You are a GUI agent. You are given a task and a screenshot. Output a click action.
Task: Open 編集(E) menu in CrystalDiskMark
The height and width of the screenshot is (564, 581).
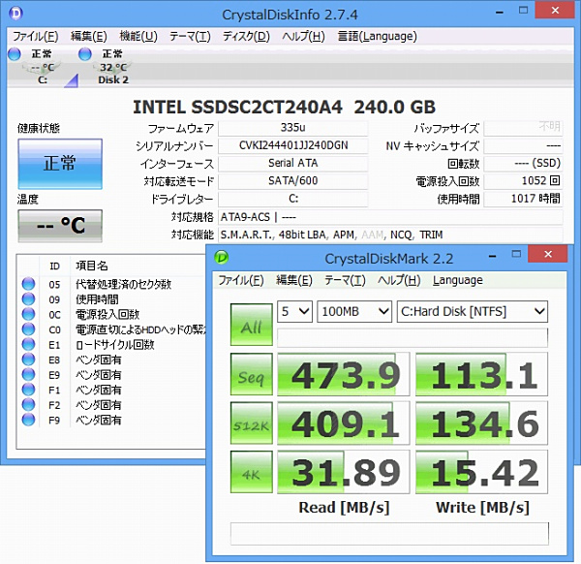click(x=294, y=280)
